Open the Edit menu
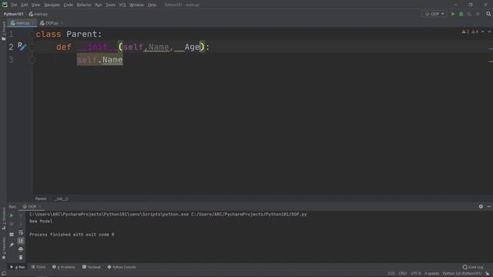This screenshot has width=493, height=277. [x=24, y=5]
